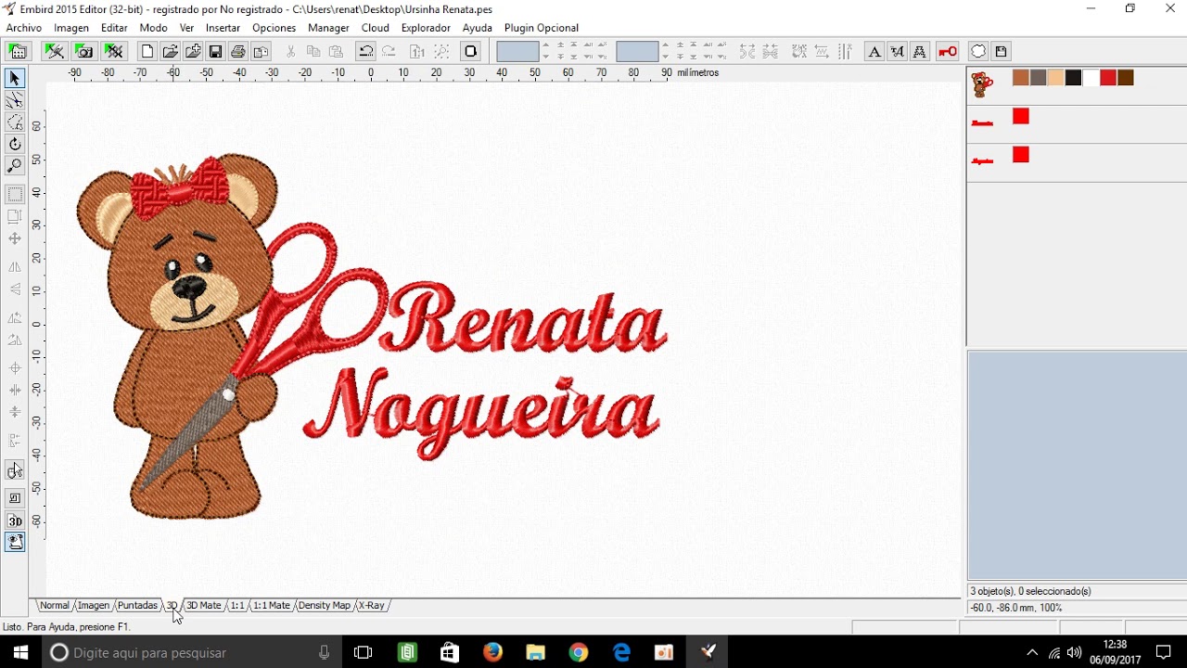This screenshot has height=668, width=1187.
Task: Select the rectangle marquee tool
Action: pos(15,194)
